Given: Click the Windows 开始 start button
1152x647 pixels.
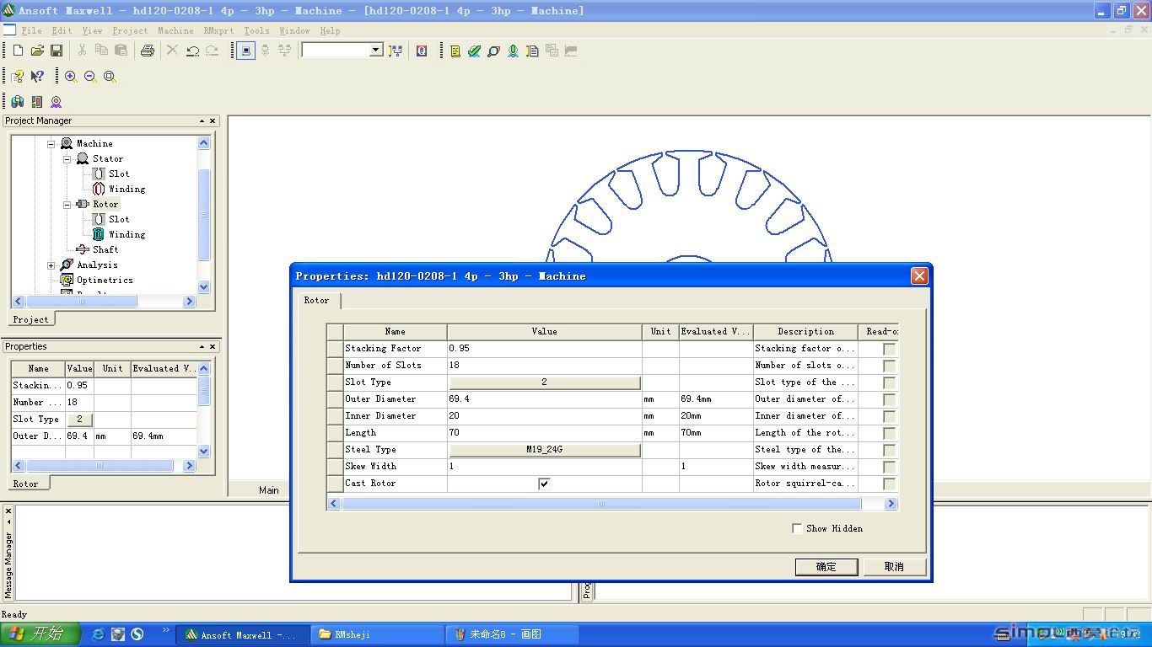Looking at the screenshot, I should coord(40,634).
